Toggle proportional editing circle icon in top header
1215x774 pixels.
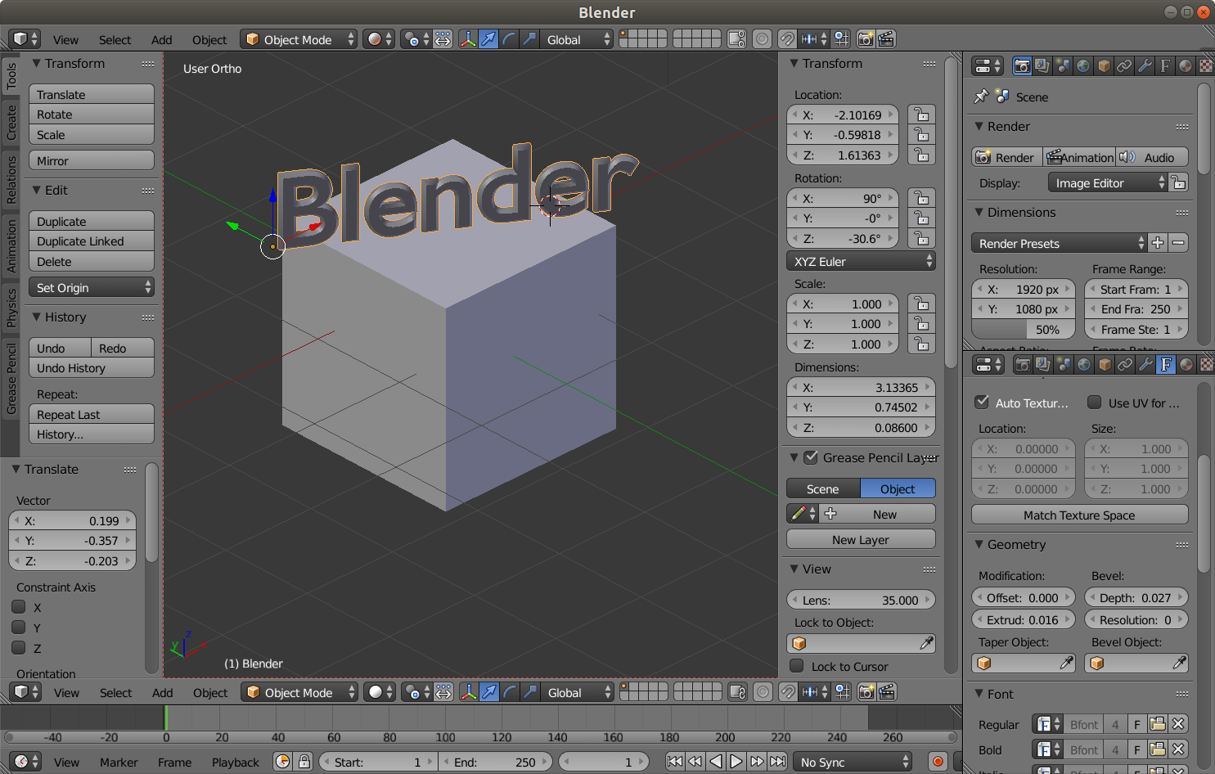[763, 39]
